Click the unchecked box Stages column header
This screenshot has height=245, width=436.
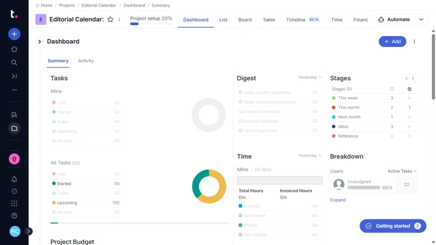point(392,89)
